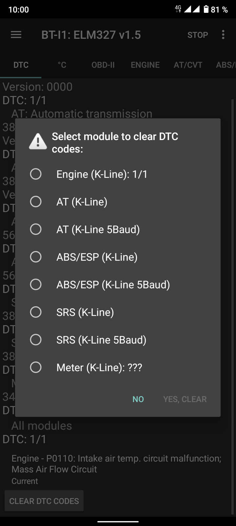The width and height of the screenshot is (236, 526).
Task: Open the three-dot overflow menu
Action: tap(223, 35)
